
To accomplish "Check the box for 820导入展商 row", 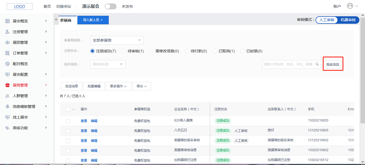I will (68, 121).
